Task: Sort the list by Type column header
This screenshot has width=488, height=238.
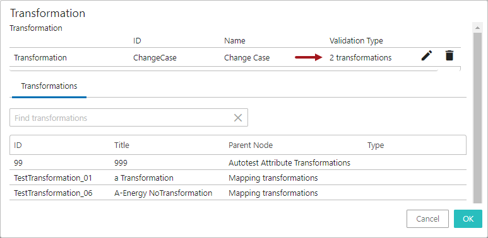Action: click(376, 145)
